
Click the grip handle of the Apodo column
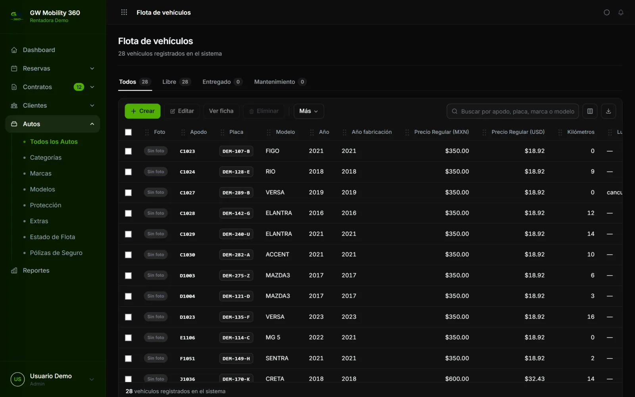click(x=183, y=132)
